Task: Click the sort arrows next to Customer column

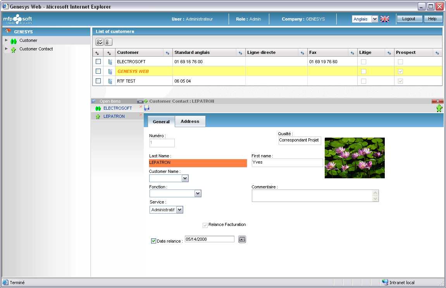Action: pyautogui.click(x=168, y=53)
